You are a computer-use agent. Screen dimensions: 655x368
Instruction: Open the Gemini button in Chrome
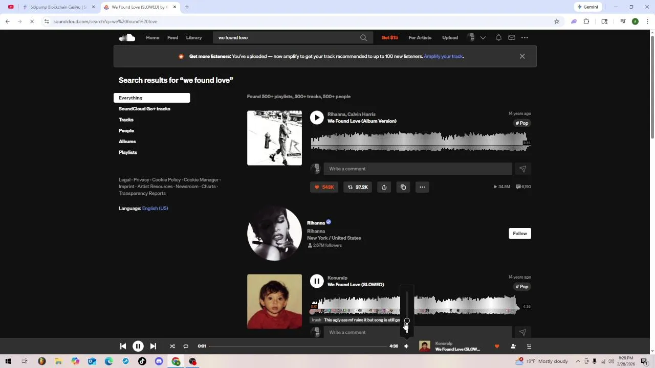[x=587, y=7]
